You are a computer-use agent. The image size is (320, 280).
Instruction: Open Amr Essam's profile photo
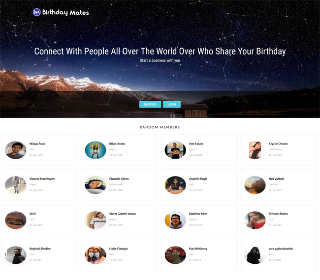pyautogui.click(x=175, y=150)
